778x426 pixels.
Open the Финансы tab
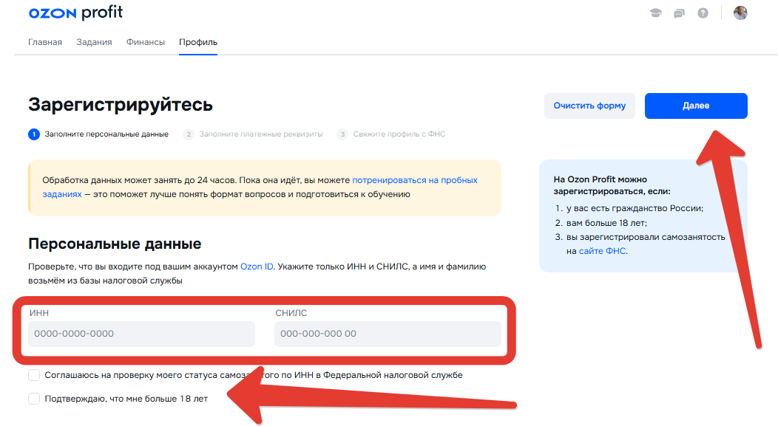146,42
